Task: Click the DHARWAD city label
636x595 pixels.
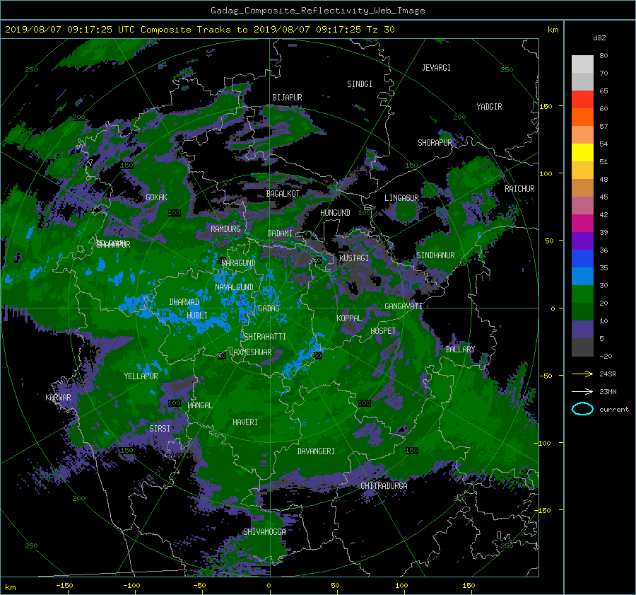Action: point(184,302)
